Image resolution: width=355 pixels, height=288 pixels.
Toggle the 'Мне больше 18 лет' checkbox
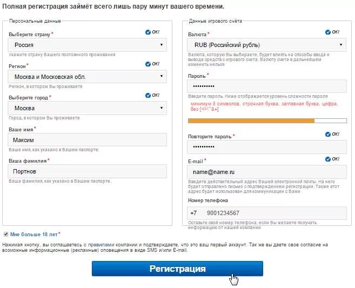pyautogui.click(x=6, y=234)
